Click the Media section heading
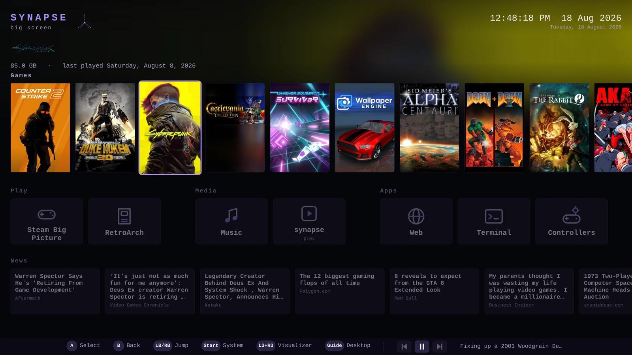632x355 pixels. tap(206, 191)
